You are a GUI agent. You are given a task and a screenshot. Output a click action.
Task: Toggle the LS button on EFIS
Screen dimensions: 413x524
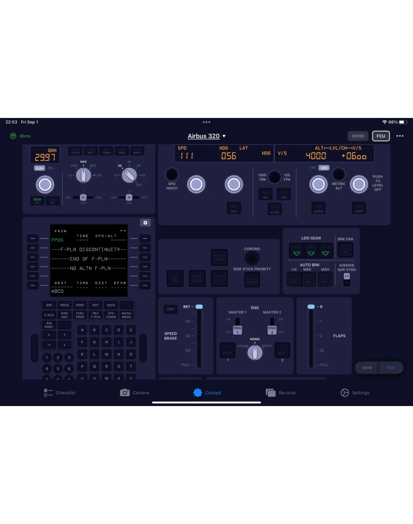coord(53,201)
